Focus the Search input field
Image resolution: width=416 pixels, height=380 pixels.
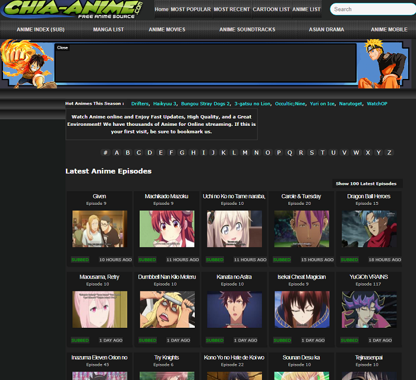click(x=373, y=9)
